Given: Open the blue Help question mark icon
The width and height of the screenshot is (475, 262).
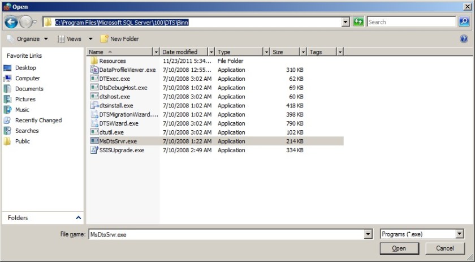Looking at the screenshot, I should tap(464, 39).
